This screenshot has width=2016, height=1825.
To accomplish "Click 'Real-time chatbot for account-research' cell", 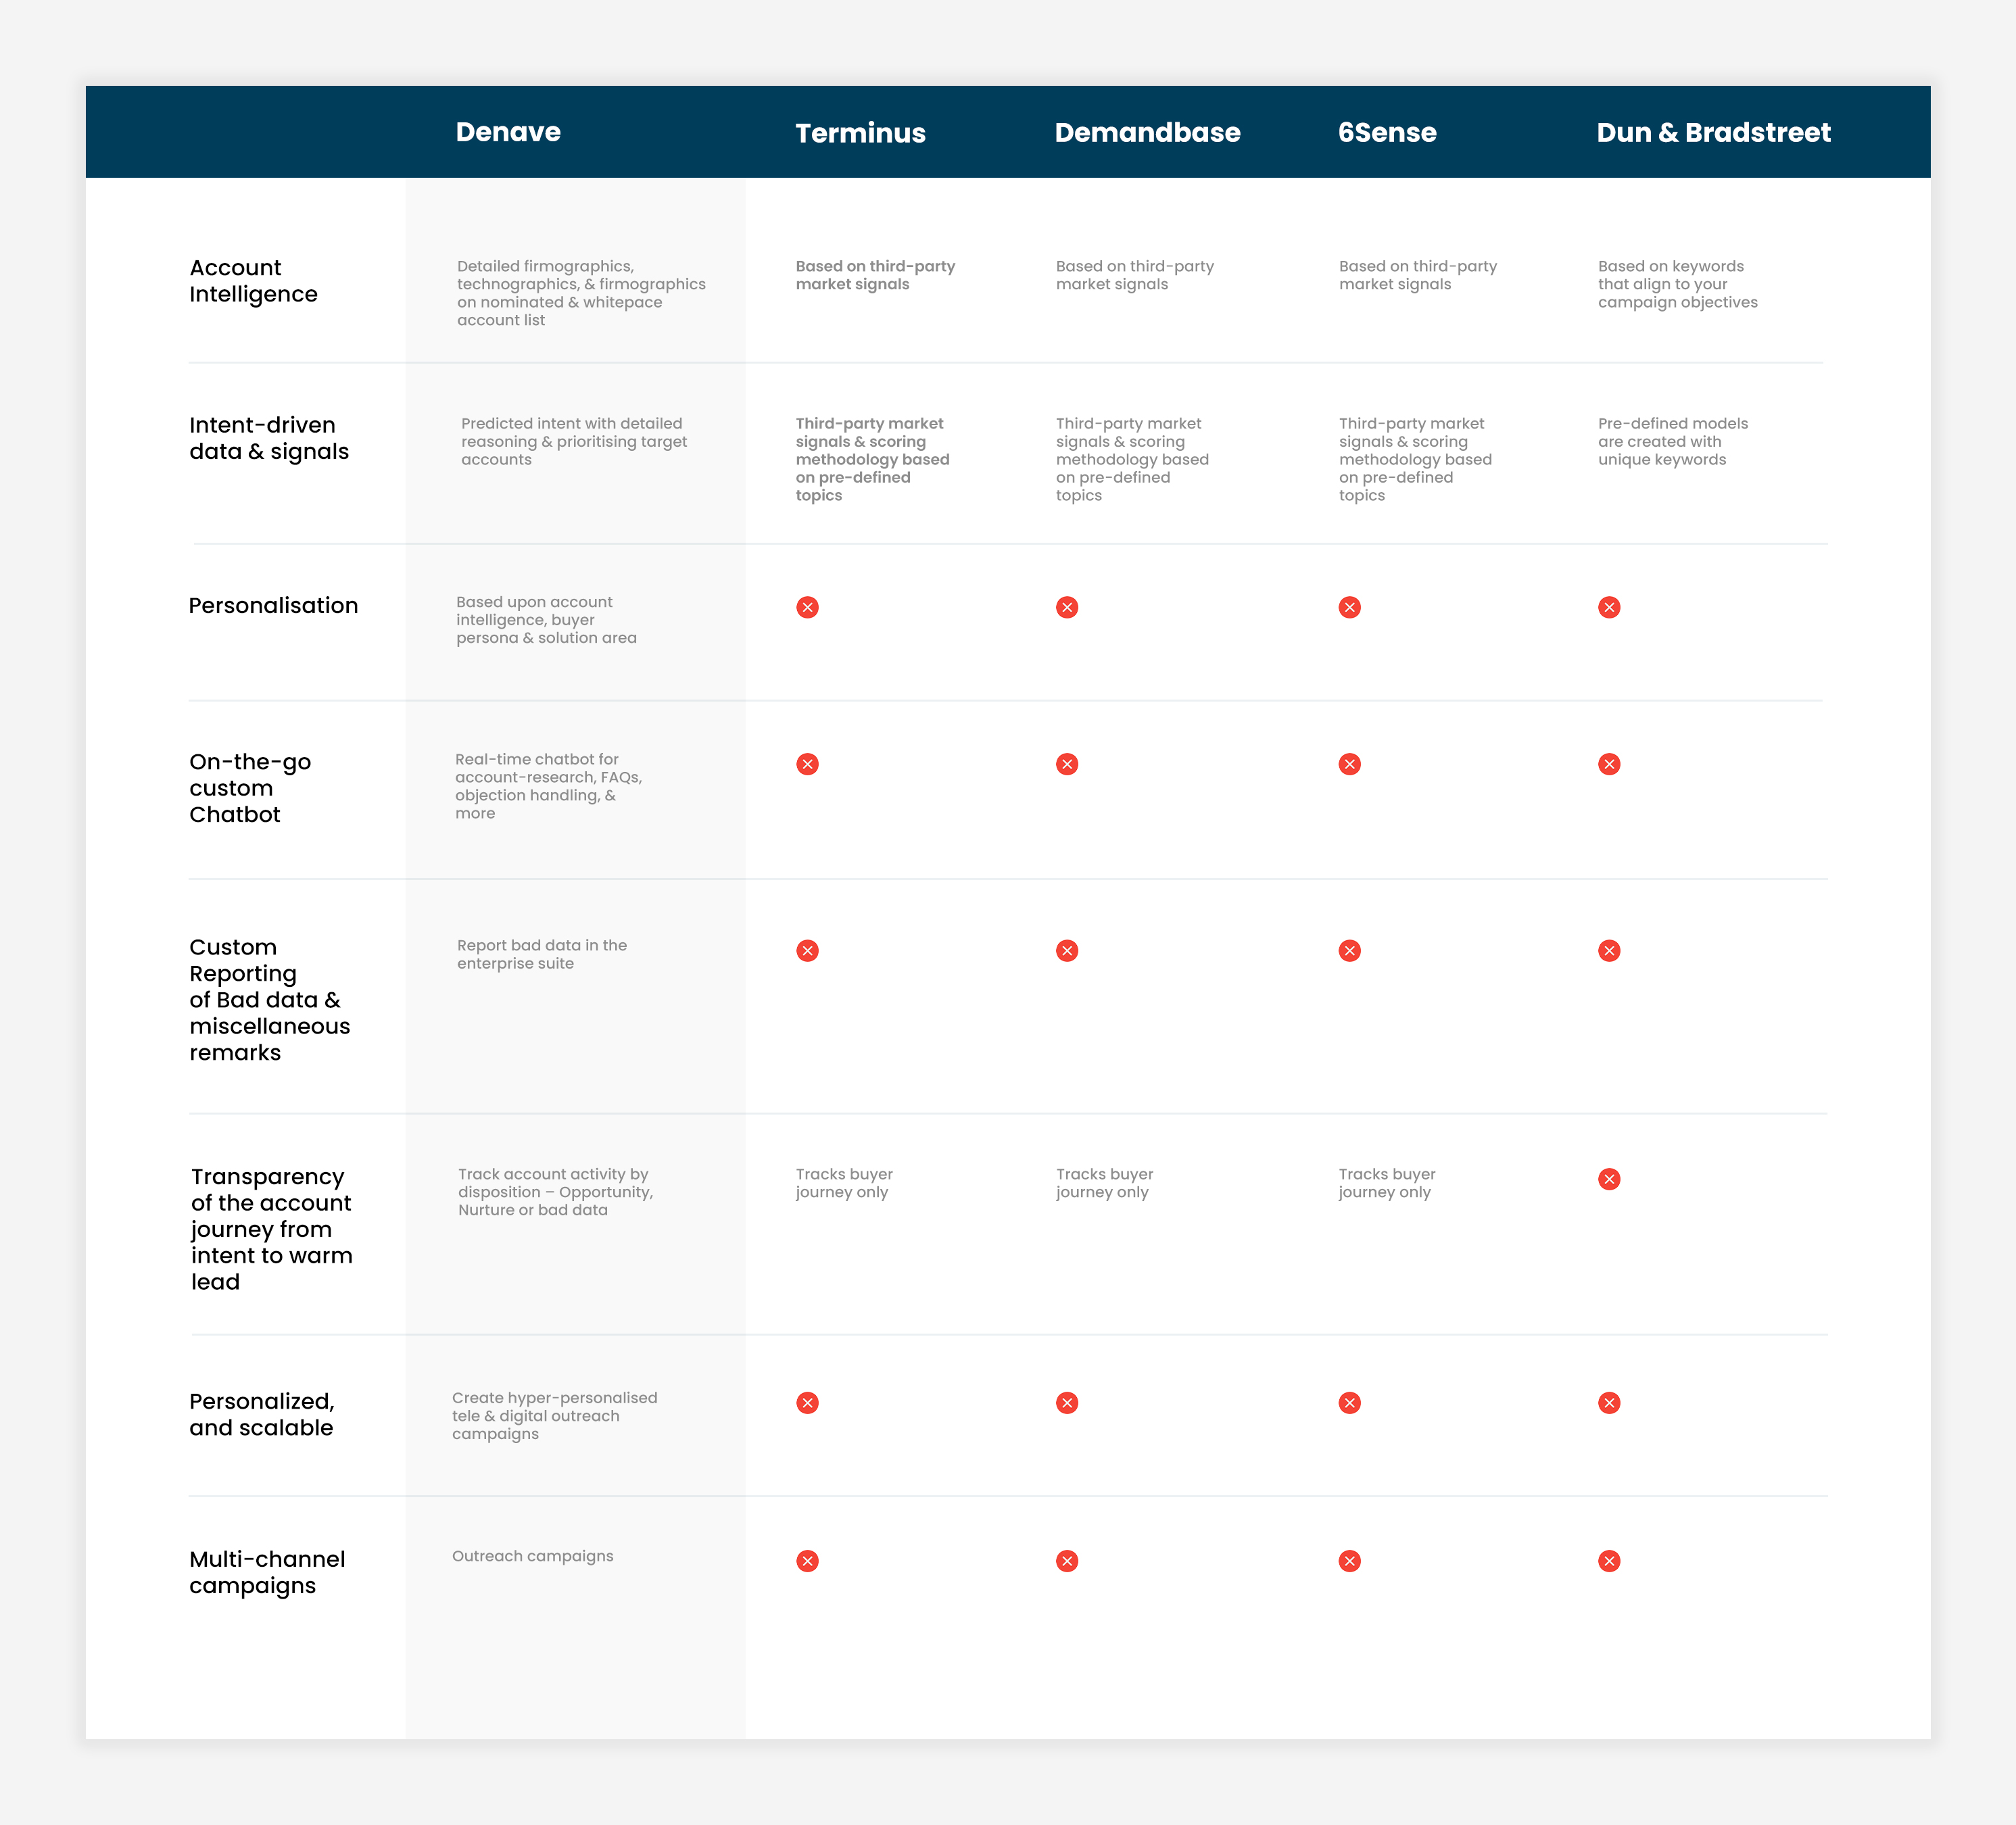I will pos(548,786).
